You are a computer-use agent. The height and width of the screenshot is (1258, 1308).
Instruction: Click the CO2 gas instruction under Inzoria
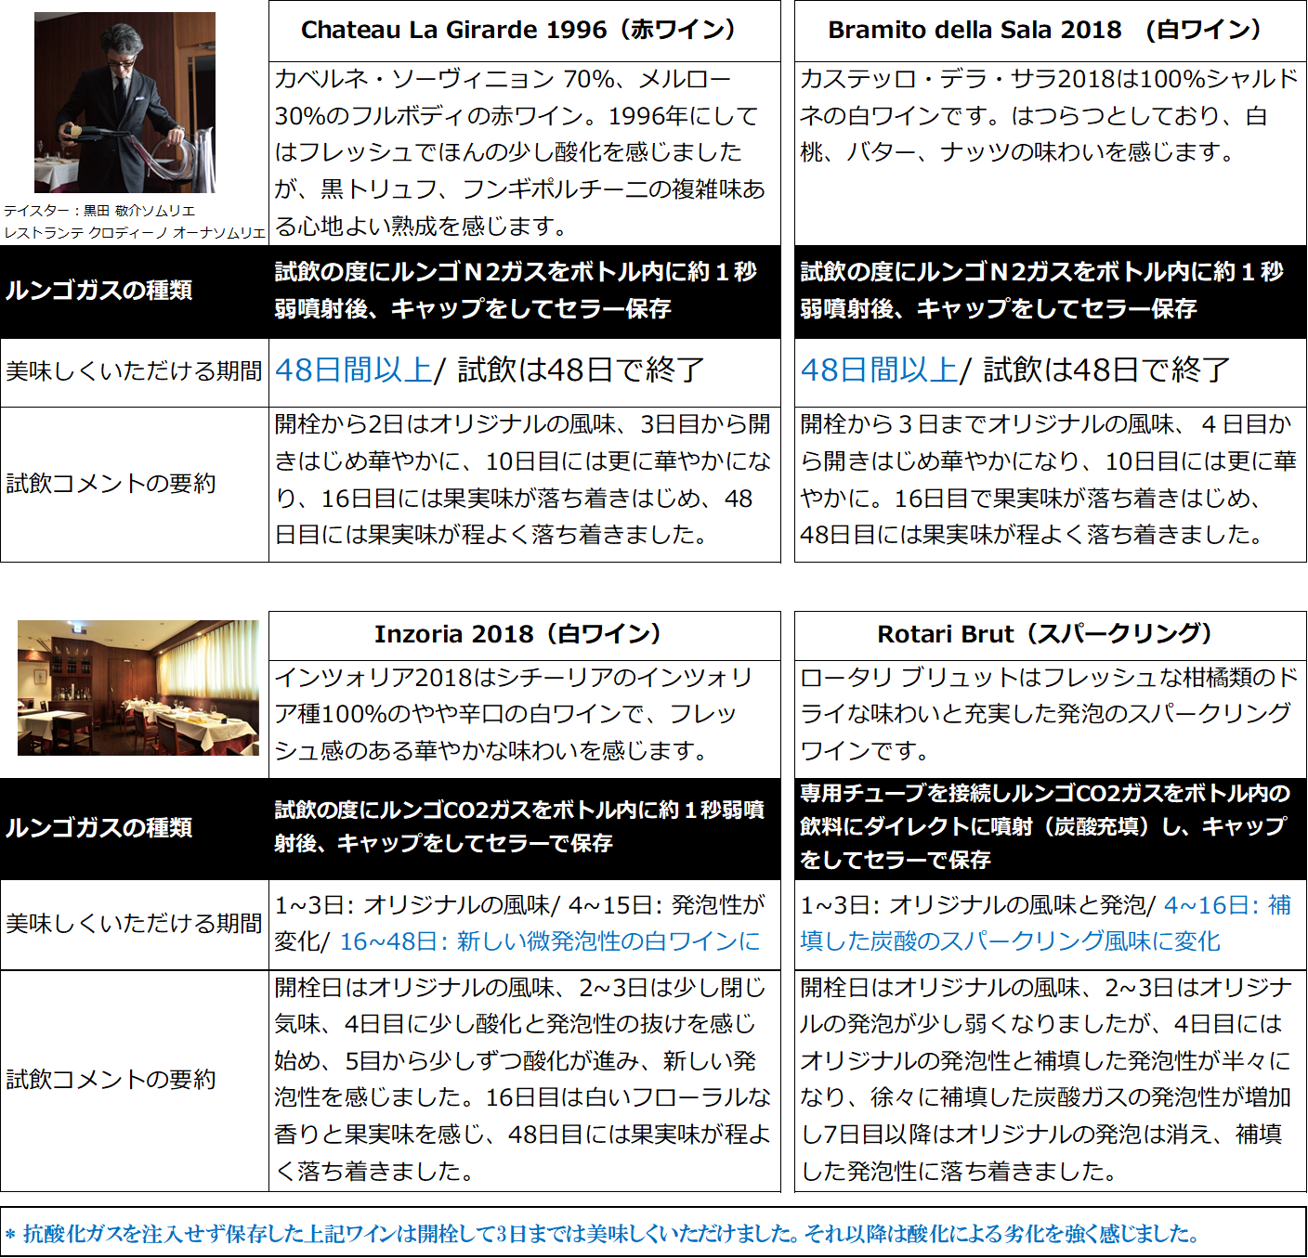(519, 827)
